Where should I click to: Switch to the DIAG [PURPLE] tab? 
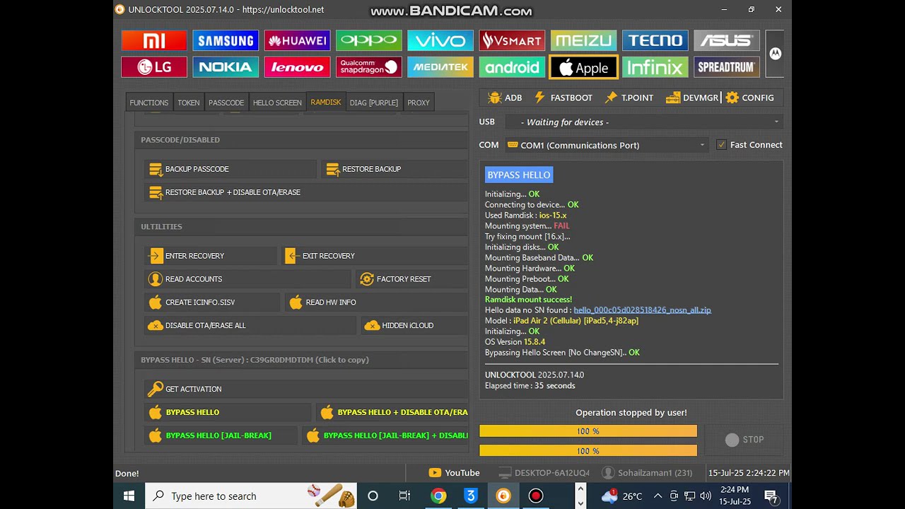pyautogui.click(x=374, y=103)
